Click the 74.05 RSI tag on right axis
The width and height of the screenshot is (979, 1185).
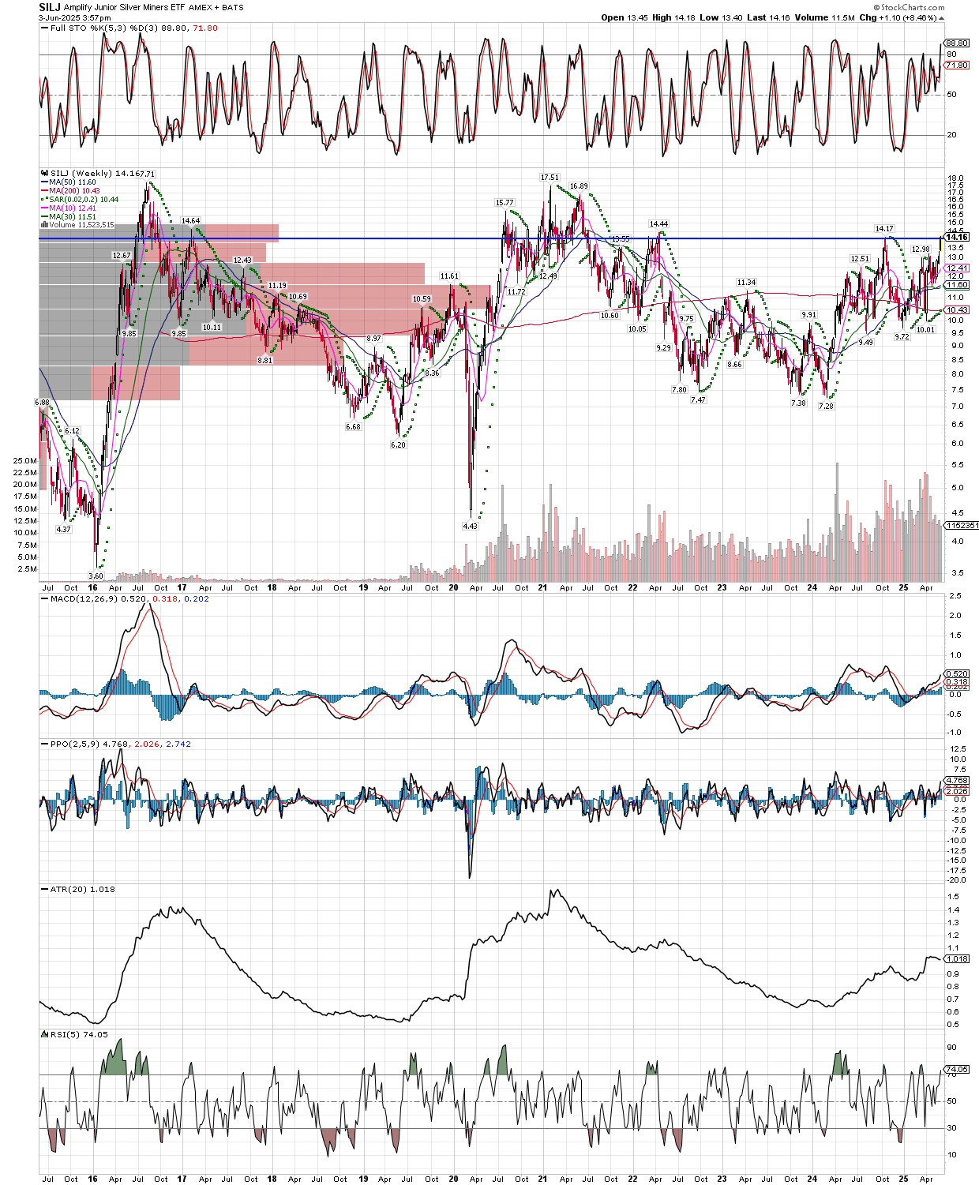click(956, 1070)
